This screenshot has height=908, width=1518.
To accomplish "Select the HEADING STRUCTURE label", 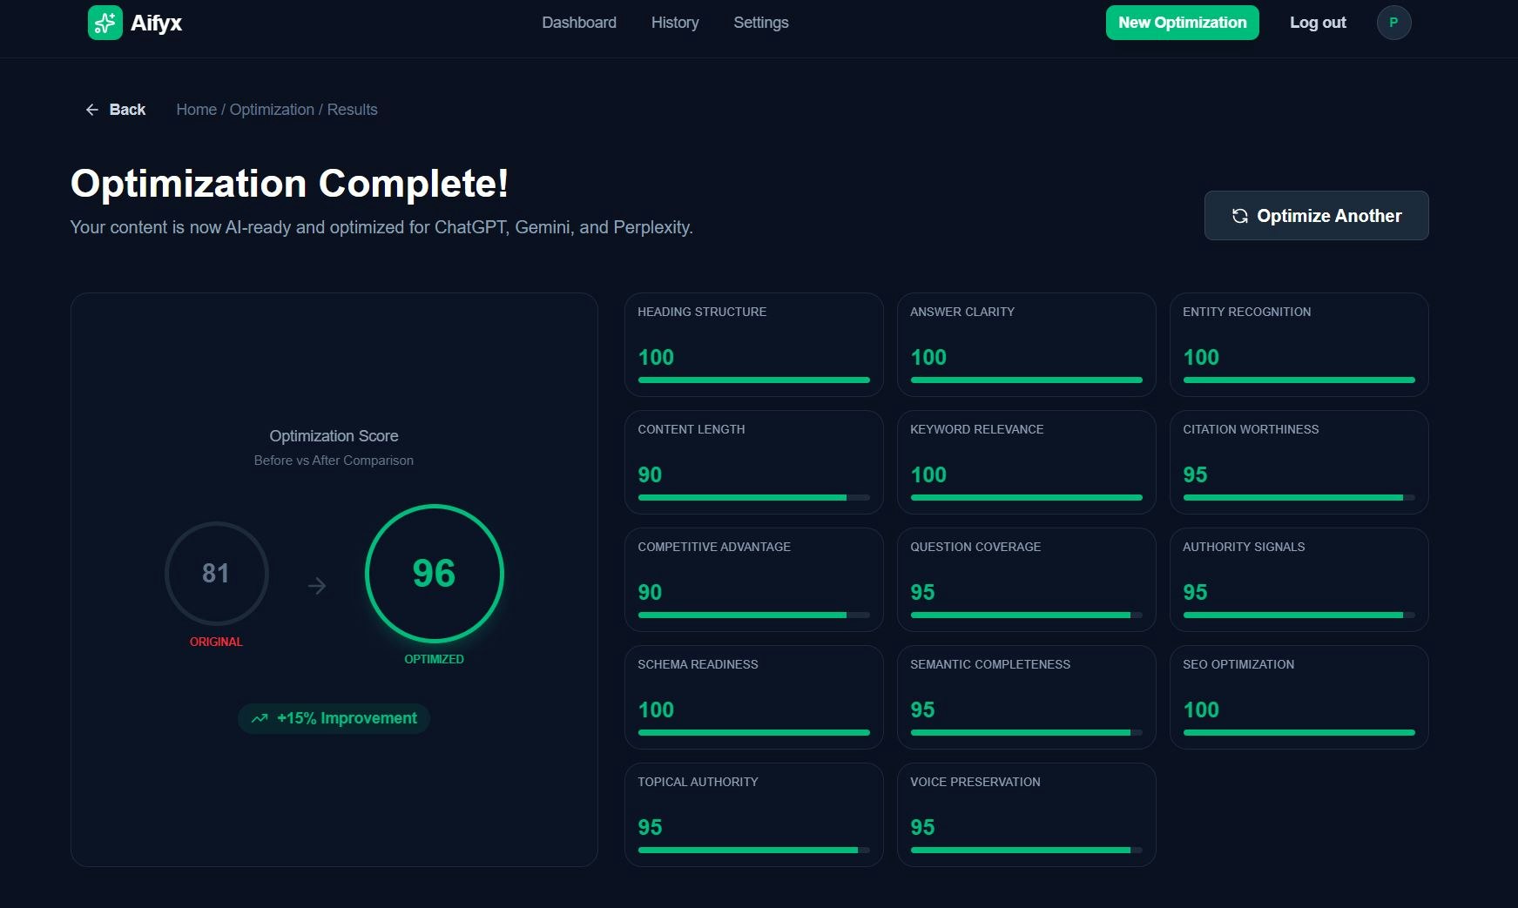I will pyautogui.click(x=702, y=312).
